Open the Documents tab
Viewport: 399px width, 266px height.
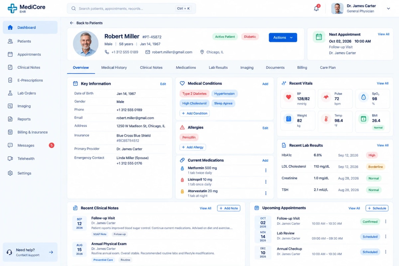[x=275, y=67]
